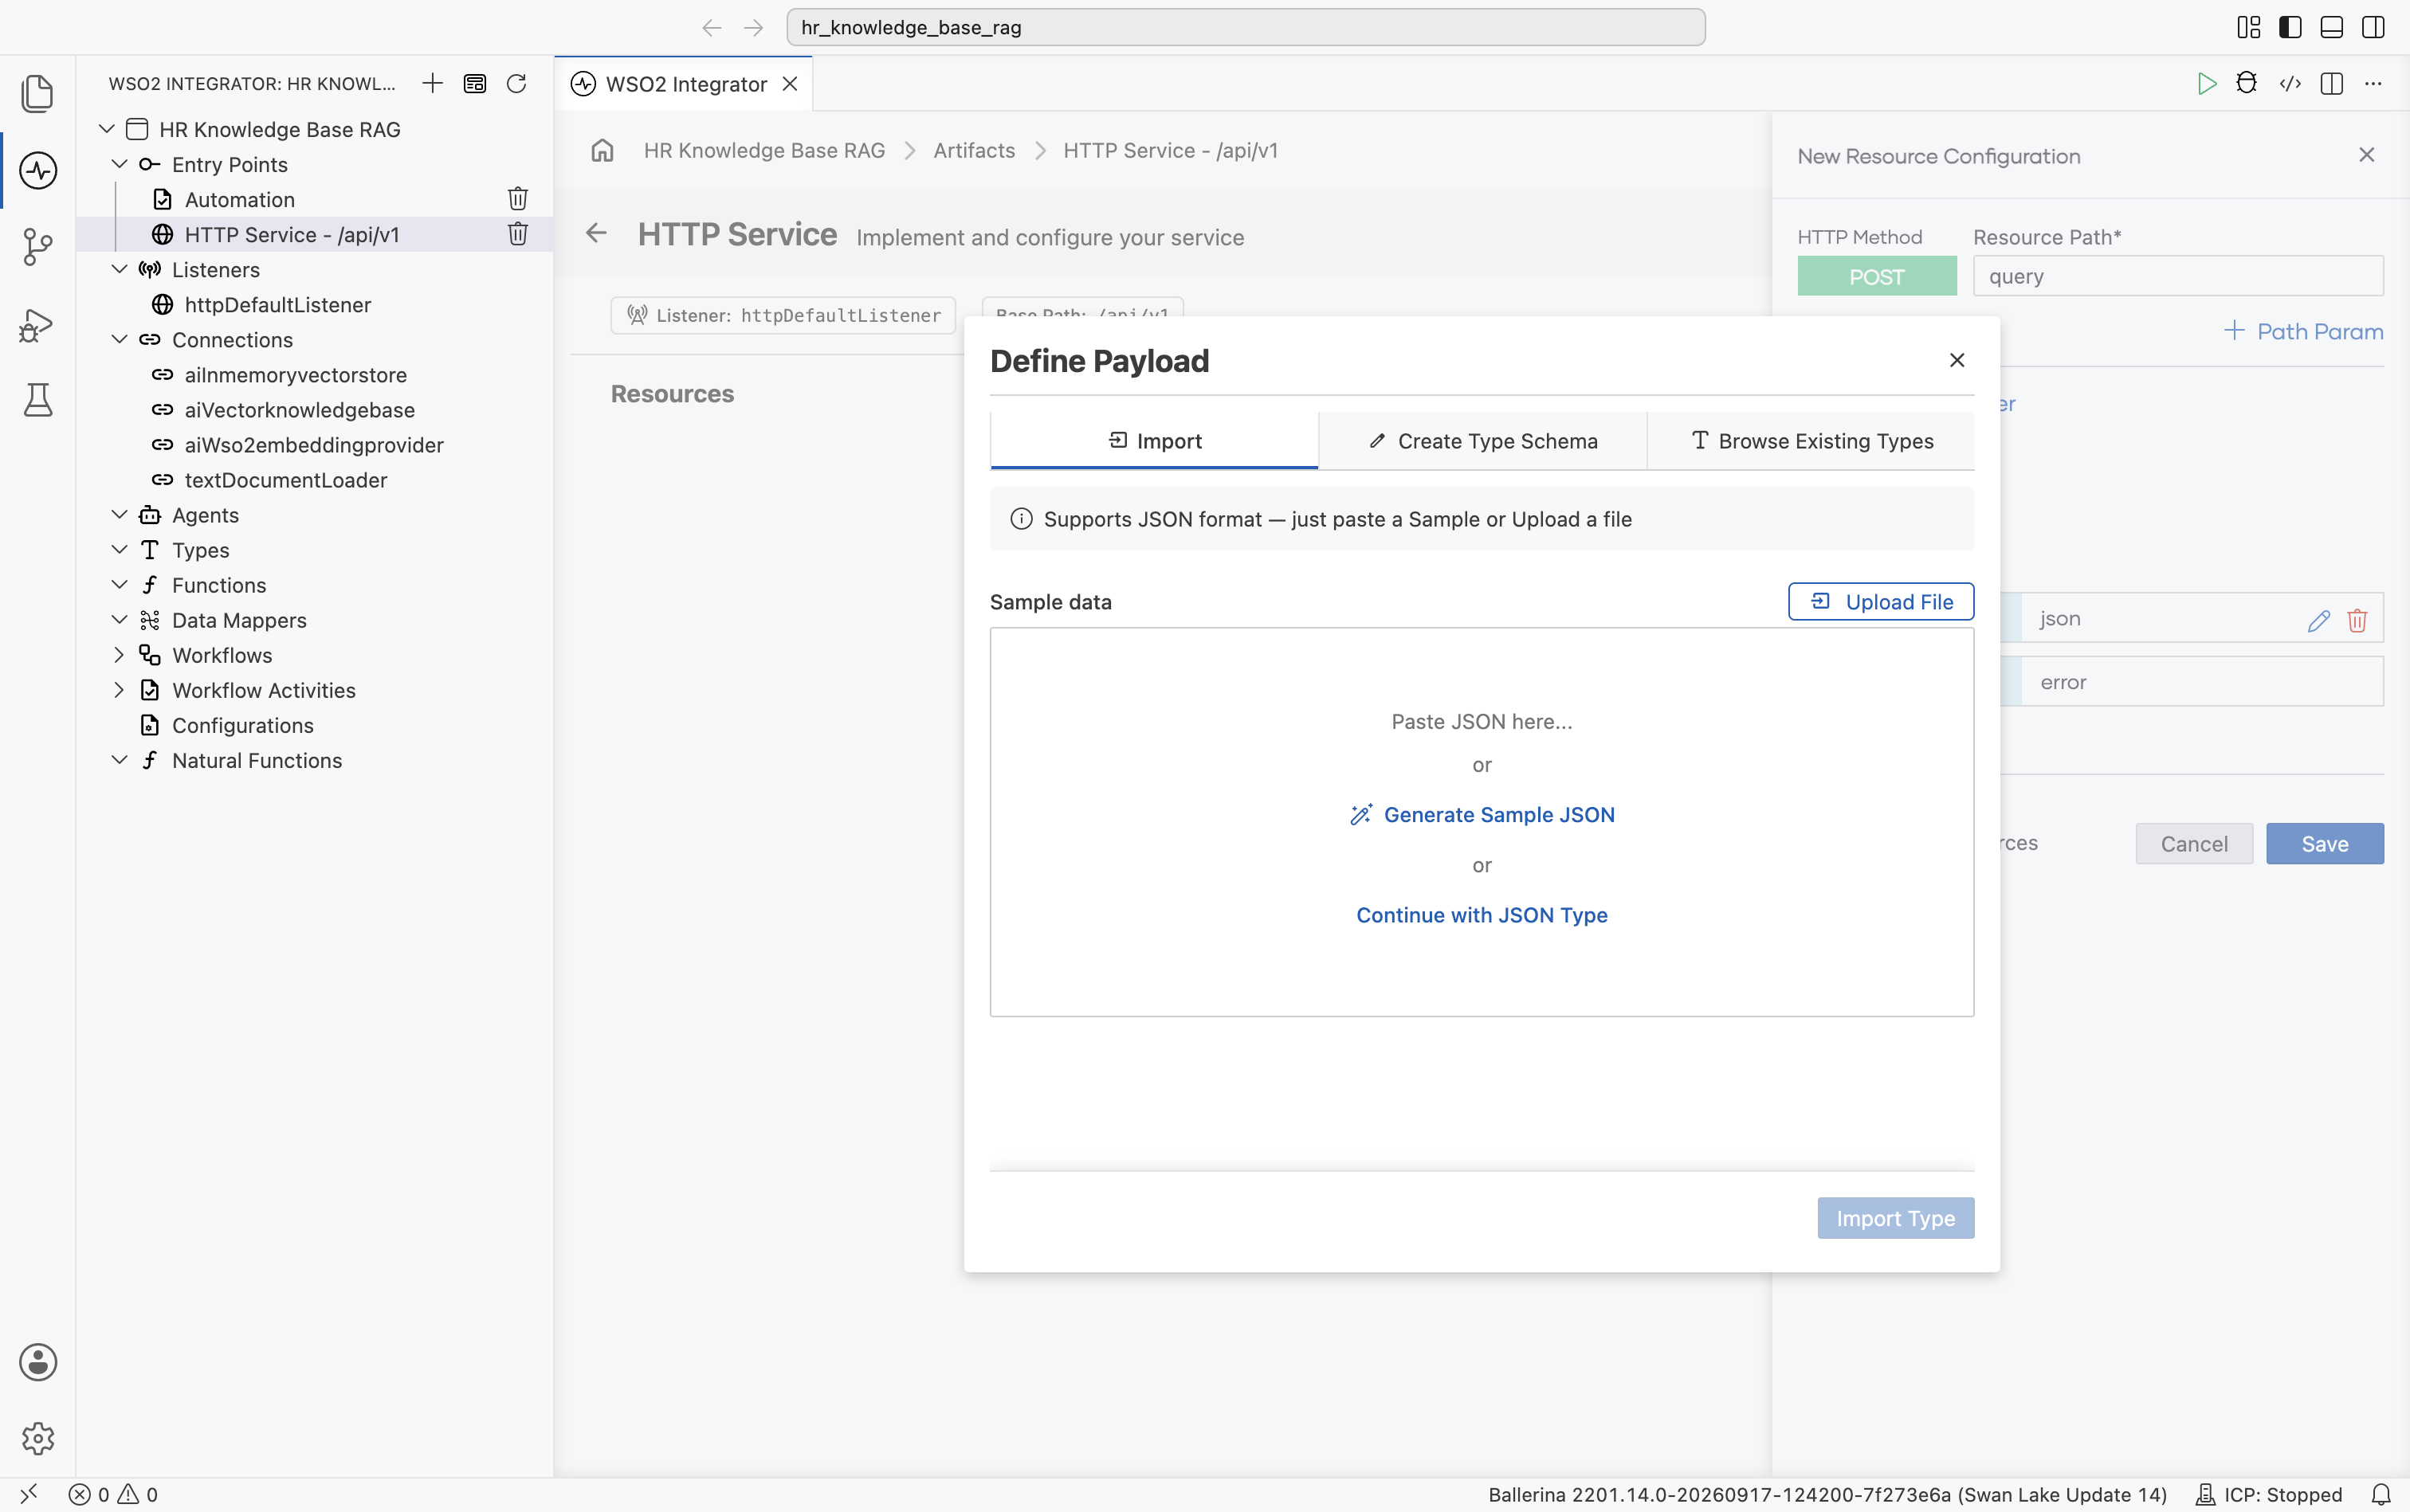
Task: Click ICP: Stopped status bar item
Action: (x=2268, y=1494)
